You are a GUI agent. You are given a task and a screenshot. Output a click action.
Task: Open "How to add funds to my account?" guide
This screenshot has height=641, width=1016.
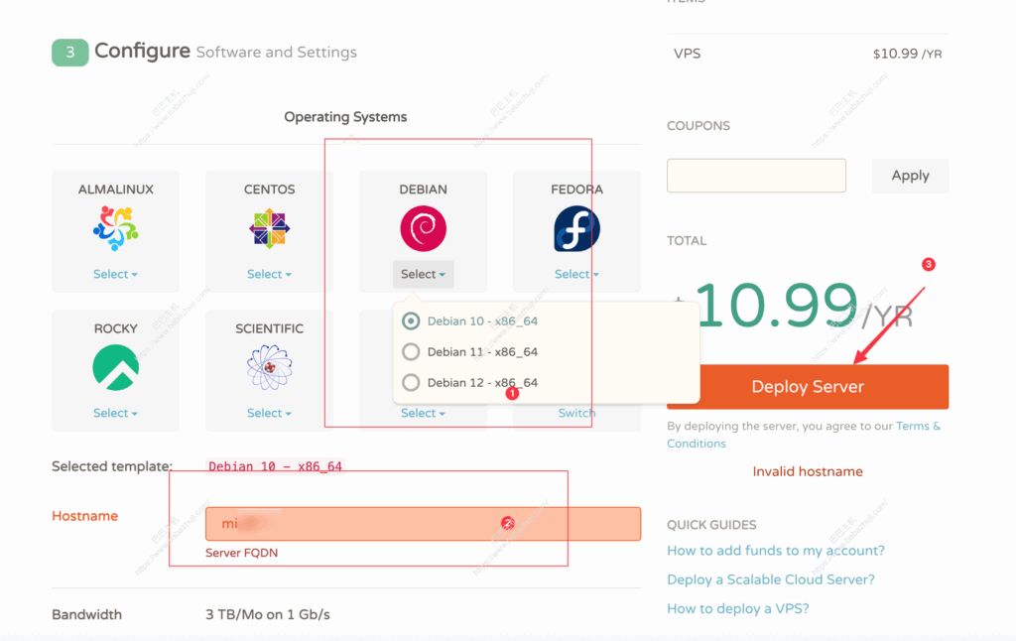coord(776,551)
